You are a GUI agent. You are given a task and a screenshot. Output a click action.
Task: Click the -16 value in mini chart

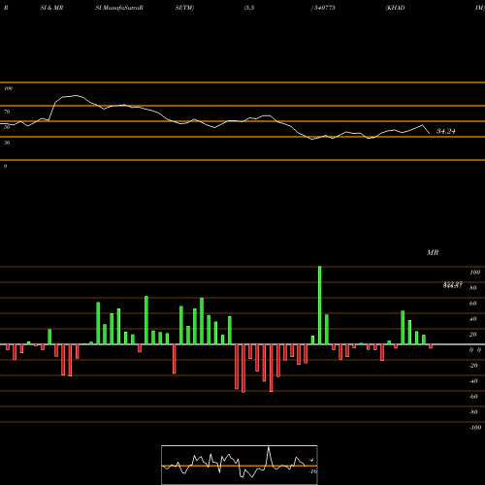pos(312,471)
